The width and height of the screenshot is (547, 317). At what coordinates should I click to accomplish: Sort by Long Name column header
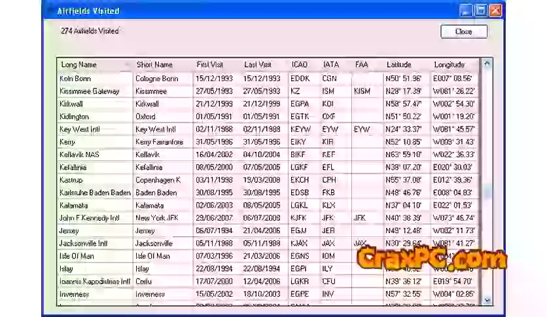(79, 65)
